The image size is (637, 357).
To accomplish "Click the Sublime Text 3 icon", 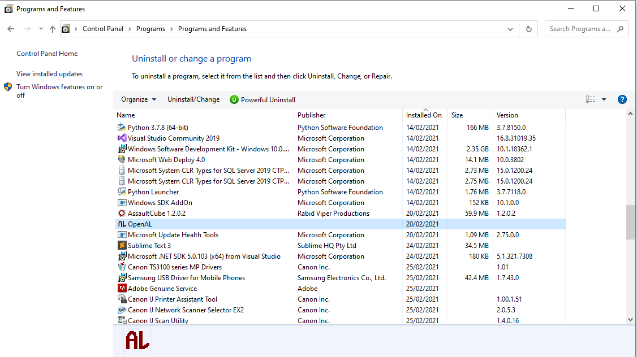I will point(122,245).
